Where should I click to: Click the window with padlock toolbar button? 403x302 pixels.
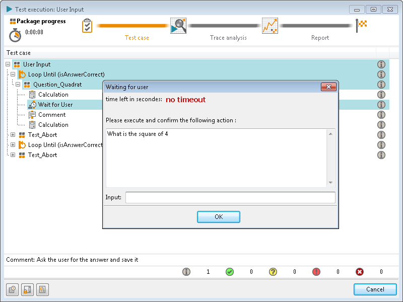[27, 290]
